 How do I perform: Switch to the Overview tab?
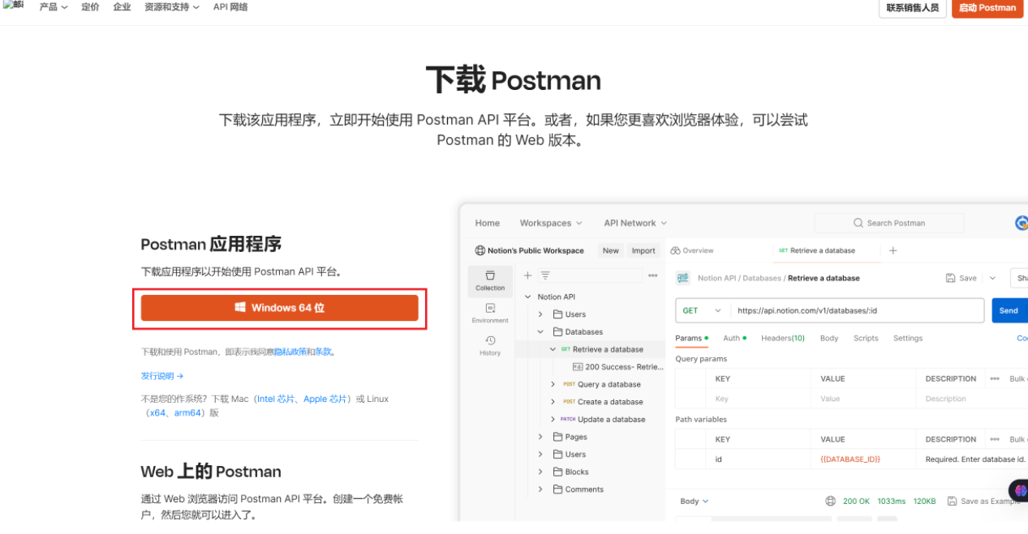click(692, 250)
